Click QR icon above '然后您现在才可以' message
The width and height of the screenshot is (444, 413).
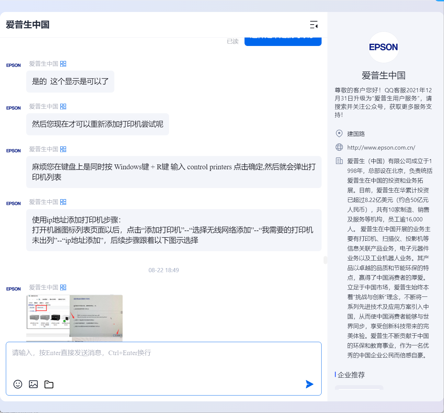point(63,106)
